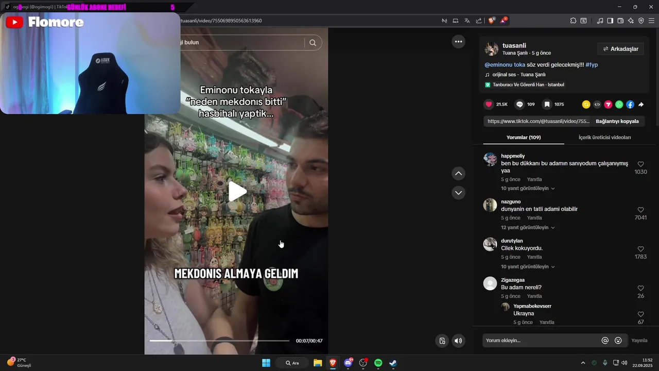Click the browser address bar URL
Viewport: 659px width, 371px height.
(x=221, y=21)
